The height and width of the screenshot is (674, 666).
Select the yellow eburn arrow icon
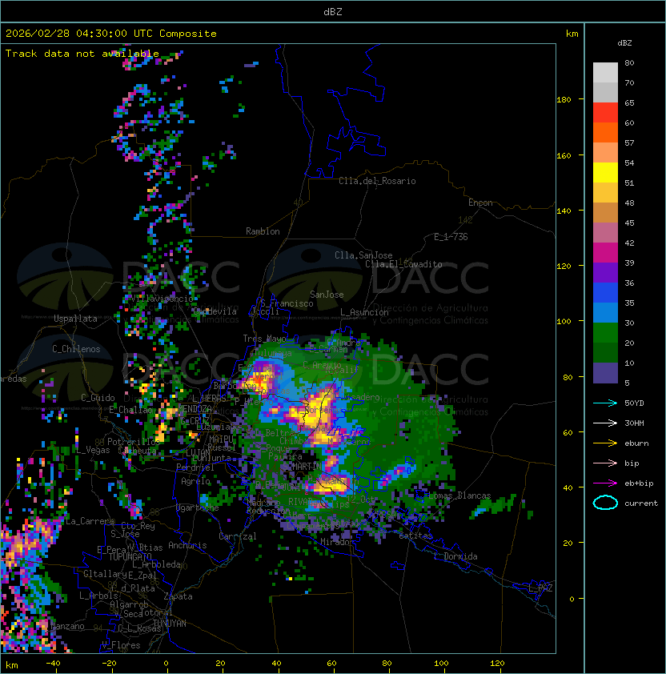605,443
